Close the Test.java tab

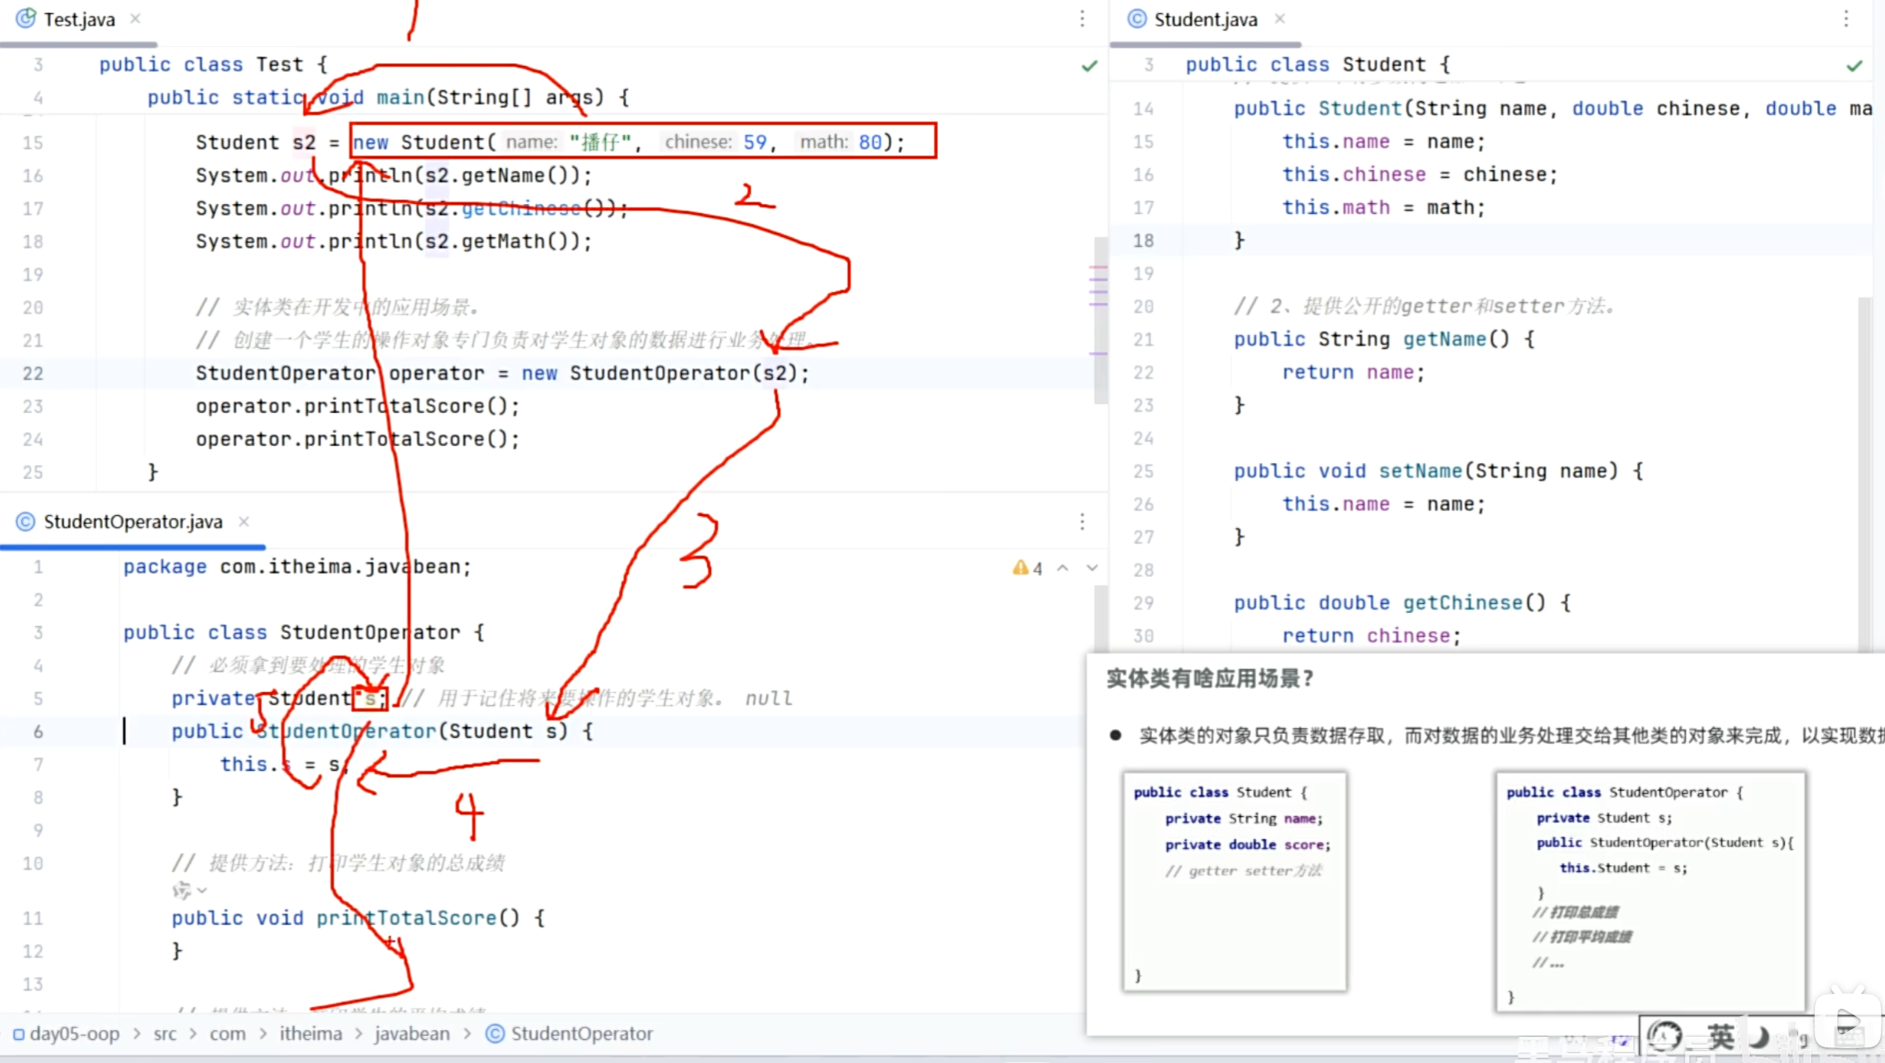pos(135,19)
